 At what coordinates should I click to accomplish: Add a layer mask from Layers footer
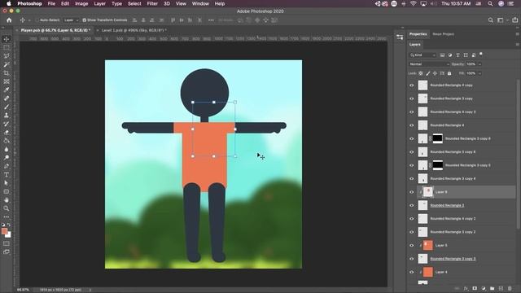coord(475,288)
